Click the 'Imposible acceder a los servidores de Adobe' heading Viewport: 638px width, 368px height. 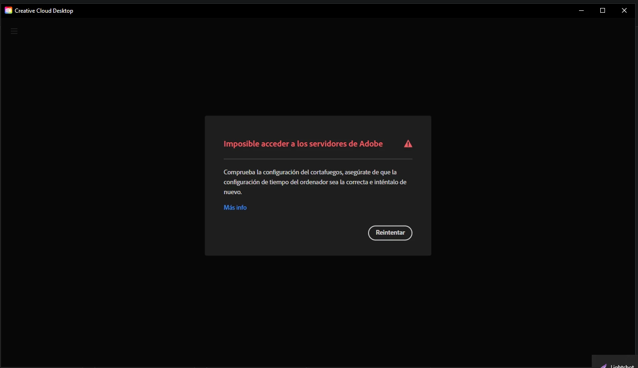click(x=303, y=144)
